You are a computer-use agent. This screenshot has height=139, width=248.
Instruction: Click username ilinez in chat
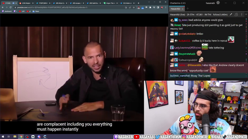(x=177, y=25)
